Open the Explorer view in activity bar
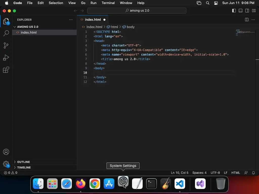259x194 pixels. (x=6, y=21)
